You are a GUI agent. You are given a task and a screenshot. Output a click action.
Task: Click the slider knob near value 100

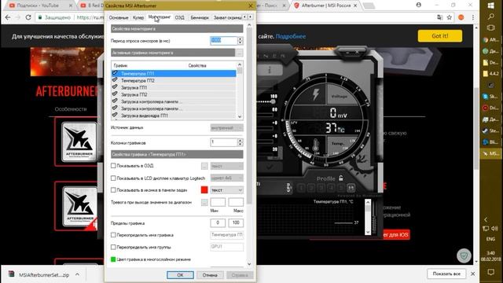point(273,101)
